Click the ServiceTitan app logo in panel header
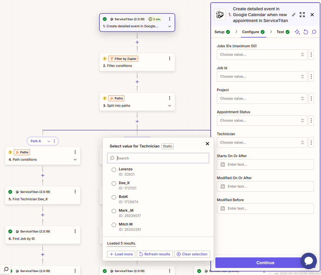 pyautogui.click(x=220, y=15)
